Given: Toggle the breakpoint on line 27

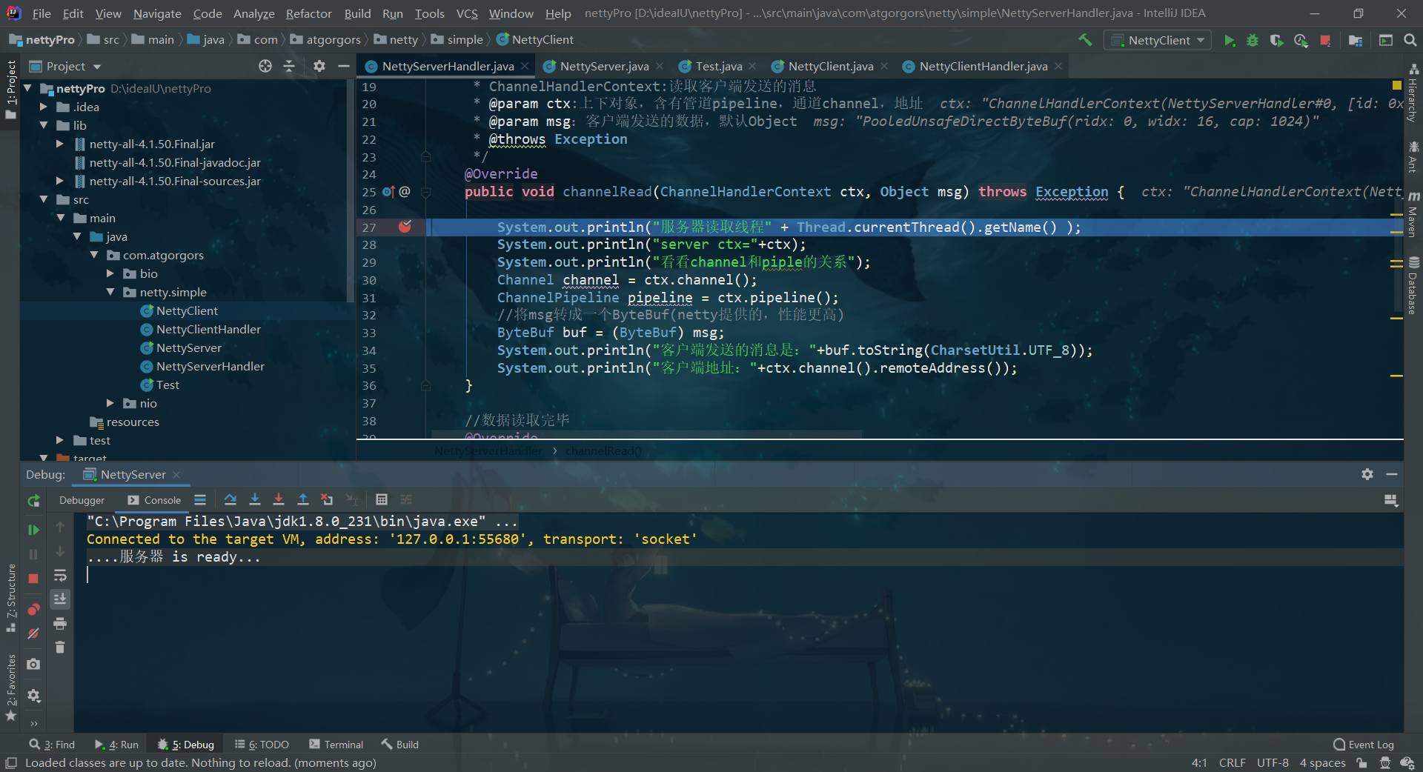Looking at the screenshot, I should (405, 227).
